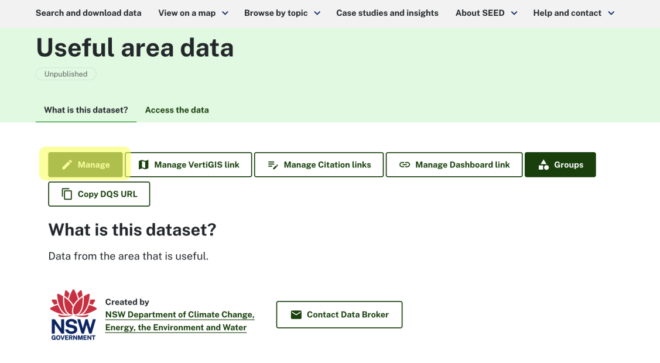
Task: Open the Browse by topic menu label
Action: tap(276, 13)
